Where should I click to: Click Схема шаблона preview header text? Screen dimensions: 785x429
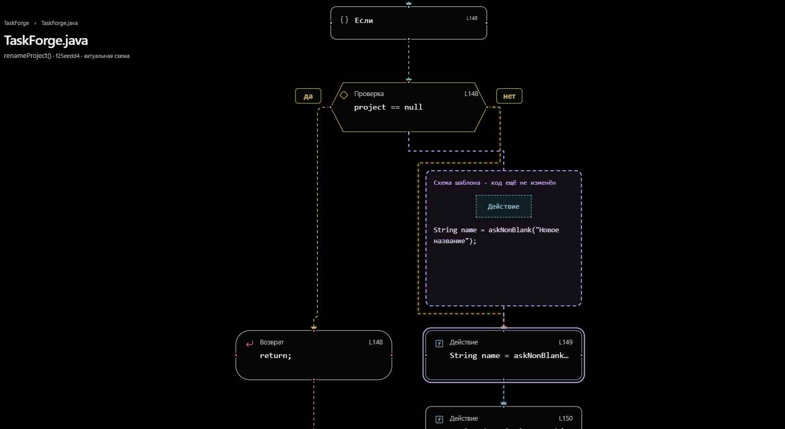[495, 183]
